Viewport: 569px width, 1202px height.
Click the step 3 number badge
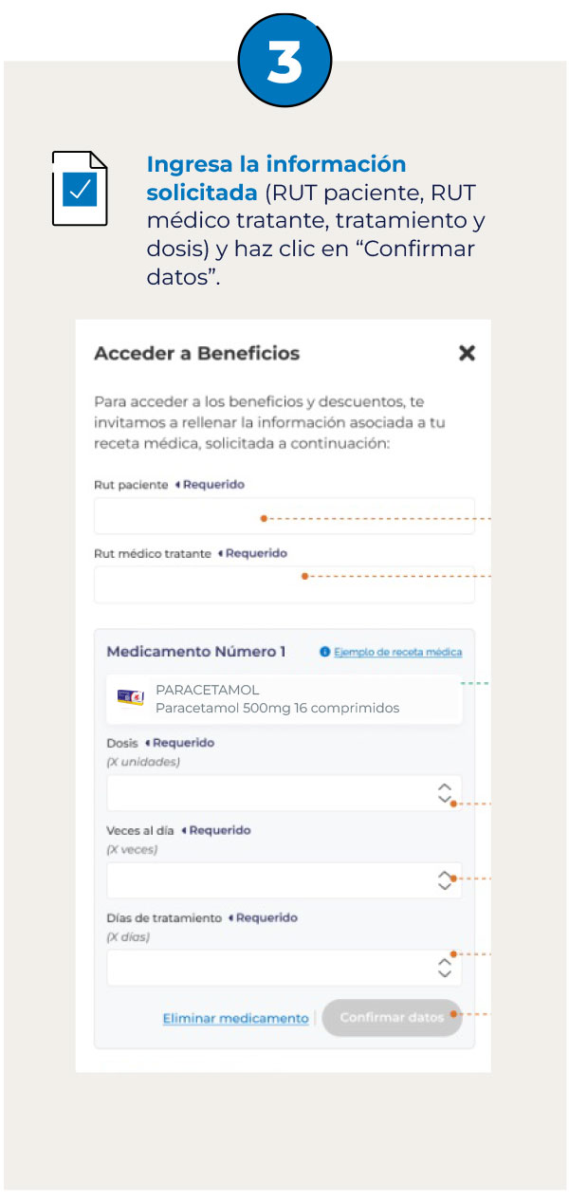(284, 62)
